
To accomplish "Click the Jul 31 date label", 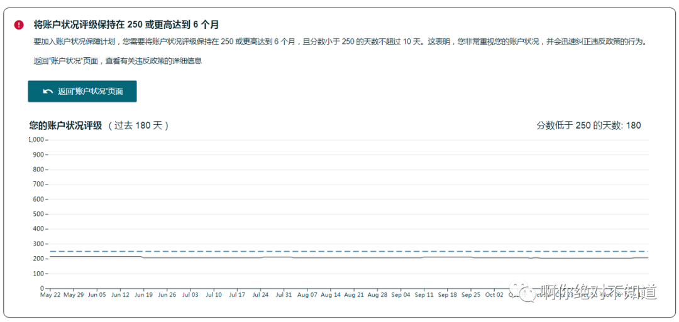I will pyautogui.click(x=284, y=295).
